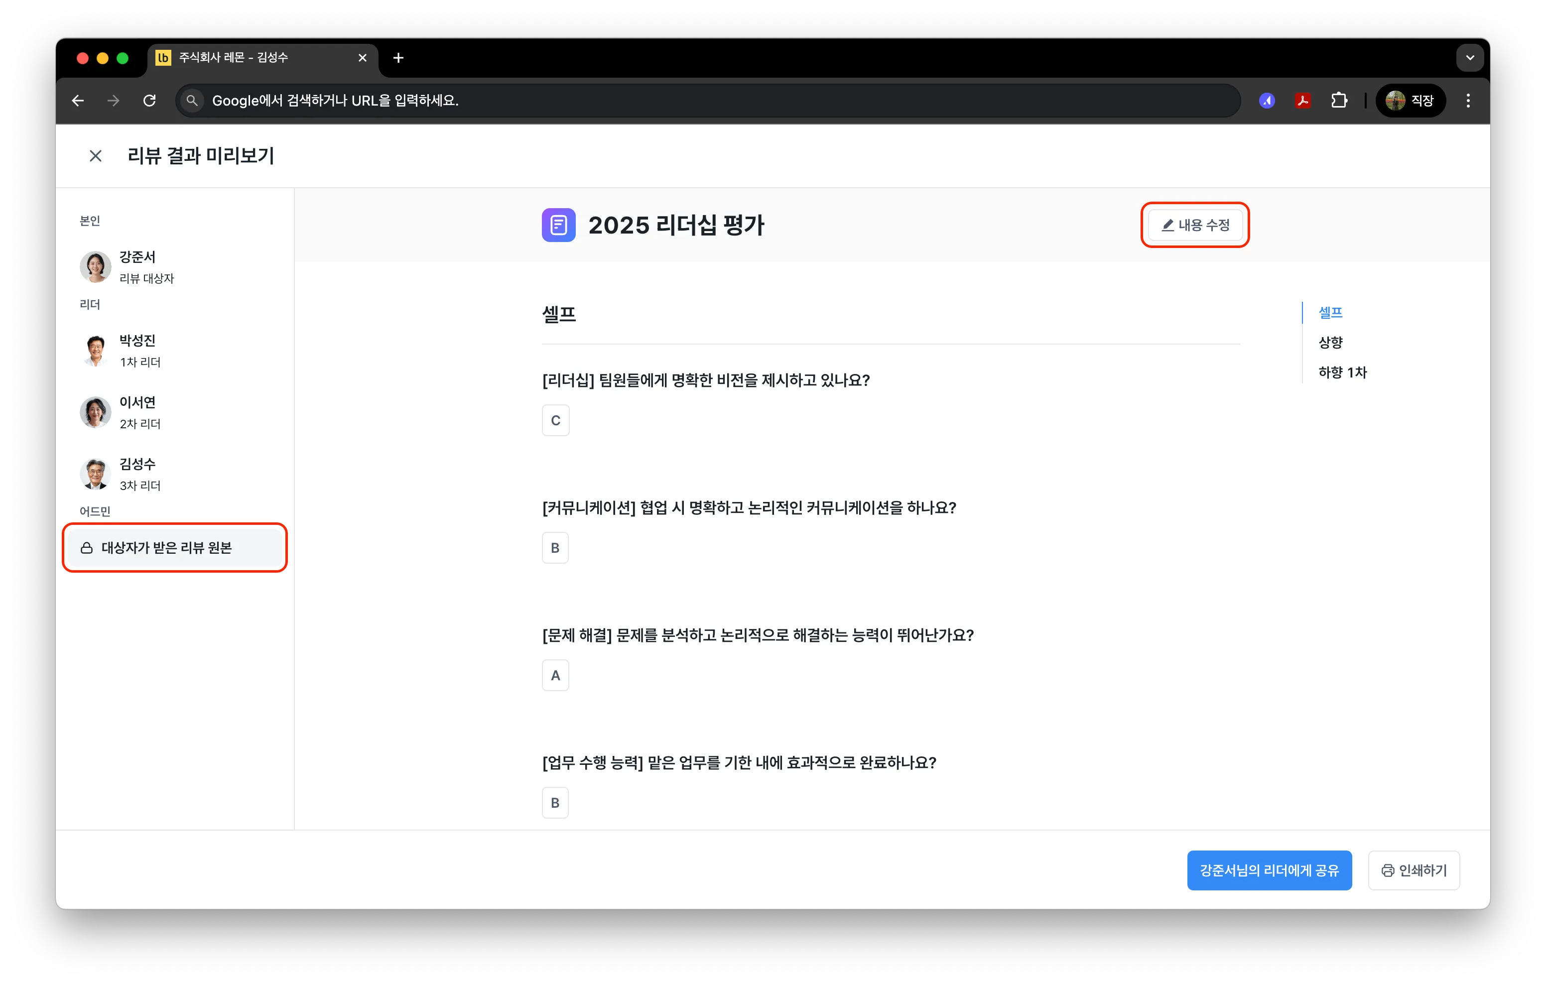
Task: Select 이서연 2차 리더 in the sidebar
Action: 175,412
